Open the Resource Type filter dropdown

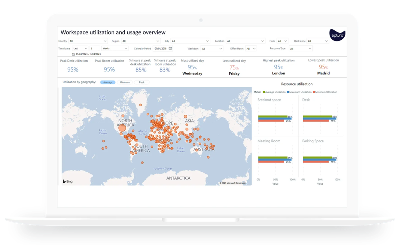pos(301,49)
